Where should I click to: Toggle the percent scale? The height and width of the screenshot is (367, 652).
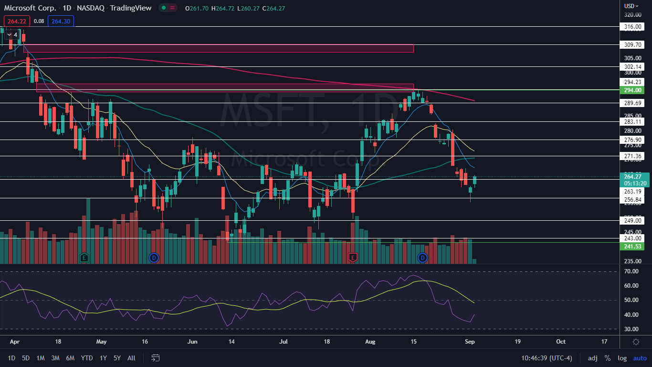(x=607, y=358)
